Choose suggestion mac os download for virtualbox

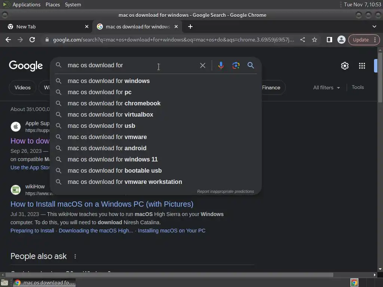pos(156,114)
